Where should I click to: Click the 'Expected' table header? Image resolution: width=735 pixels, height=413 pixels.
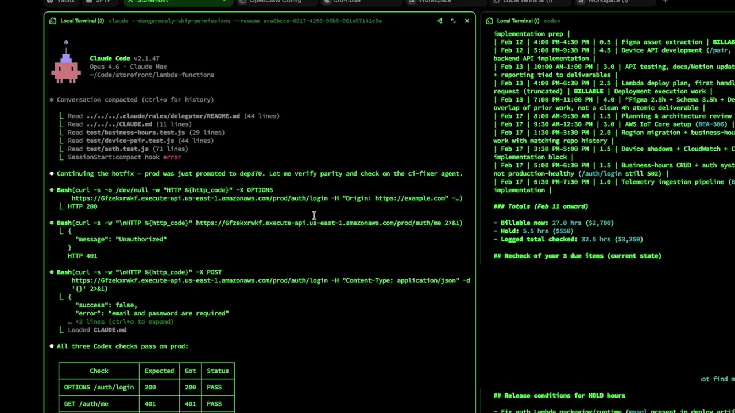click(159, 371)
